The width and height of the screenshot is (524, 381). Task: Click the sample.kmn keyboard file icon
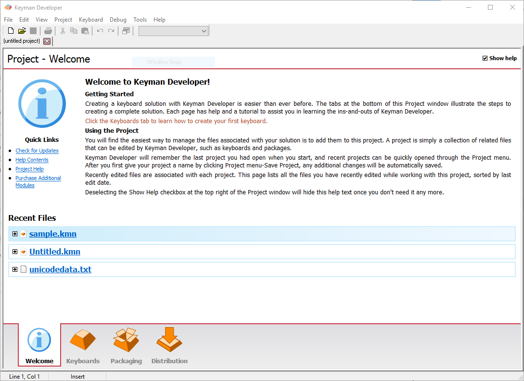[24, 234]
